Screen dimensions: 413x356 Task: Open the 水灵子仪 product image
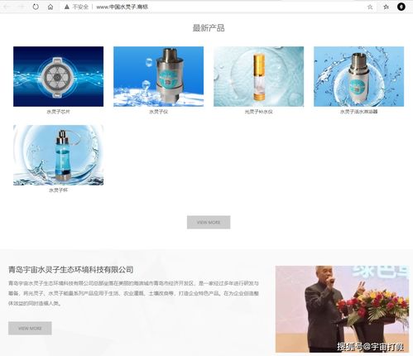[x=158, y=76]
